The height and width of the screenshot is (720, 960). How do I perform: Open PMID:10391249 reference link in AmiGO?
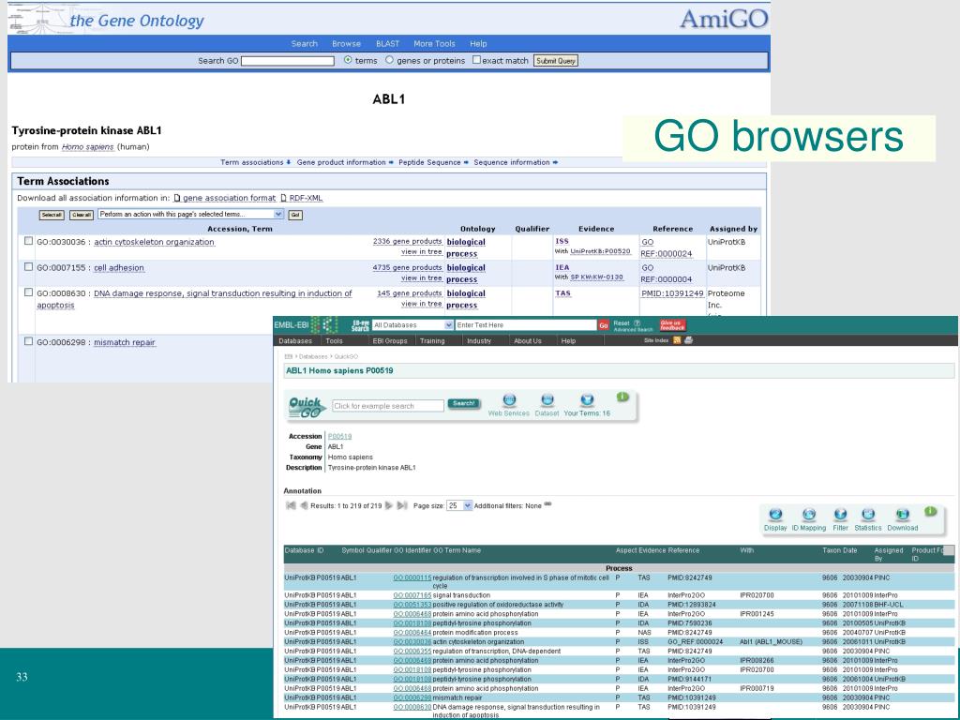pos(672,293)
